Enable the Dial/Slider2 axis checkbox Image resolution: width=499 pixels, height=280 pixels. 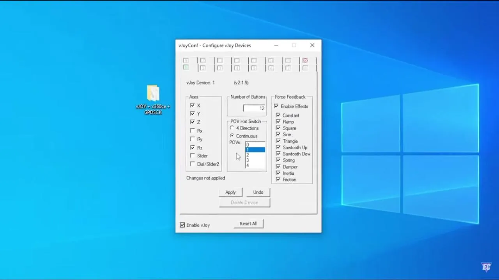tap(192, 164)
